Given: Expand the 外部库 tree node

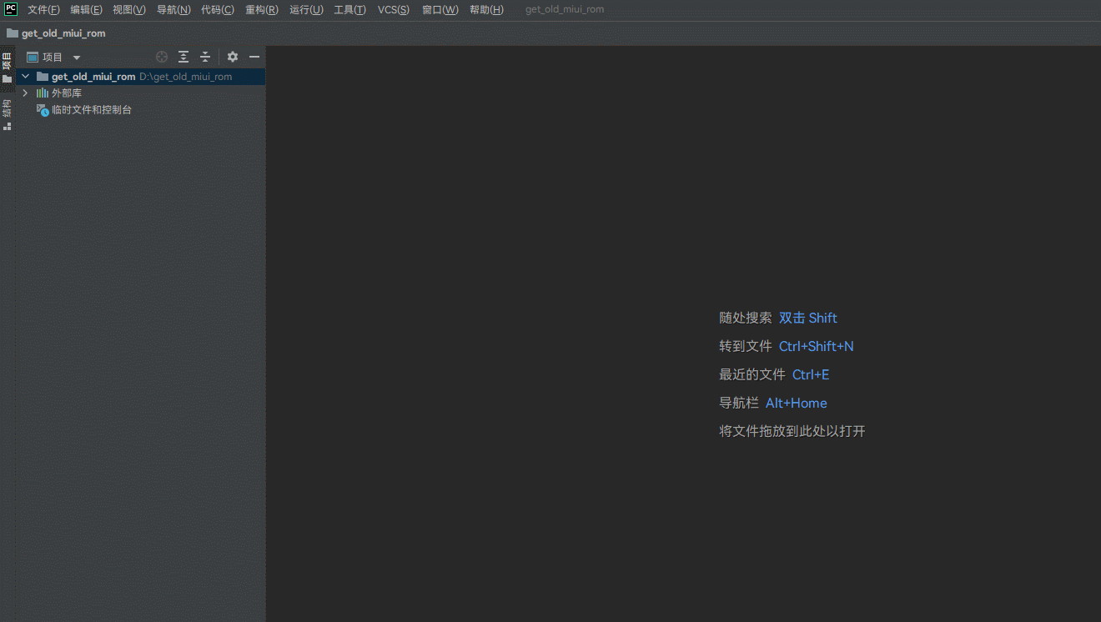Looking at the screenshot, I should [x=24, y=93].
